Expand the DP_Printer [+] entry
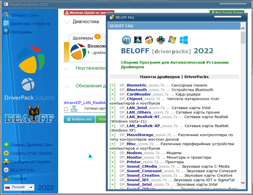Screen dimensions: 253x195 click(113, 162)
